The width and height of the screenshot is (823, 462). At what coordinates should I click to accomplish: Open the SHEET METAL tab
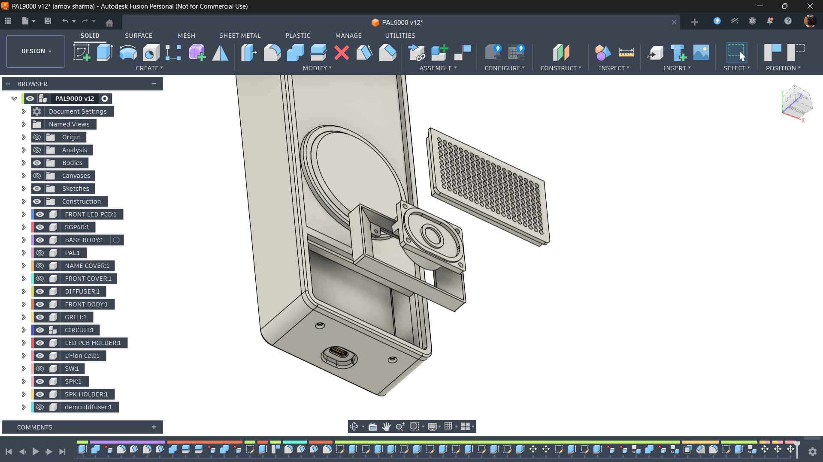(239, 36)
